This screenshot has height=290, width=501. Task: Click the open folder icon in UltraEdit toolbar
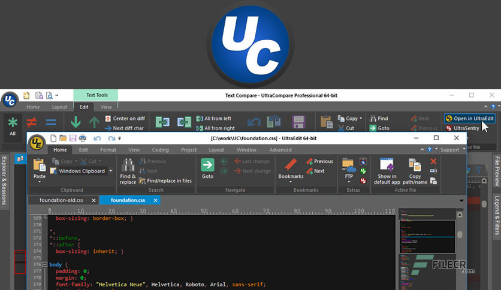pos(63,138)
